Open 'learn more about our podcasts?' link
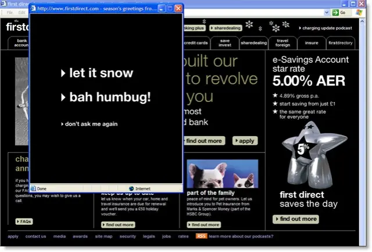The height and width of the screenshot is (252, 372). click(241, 236)
